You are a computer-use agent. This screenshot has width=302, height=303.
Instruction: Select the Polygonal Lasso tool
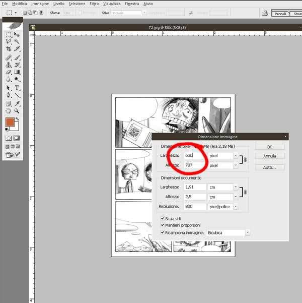pyautogui.click(x=8, y=41)
